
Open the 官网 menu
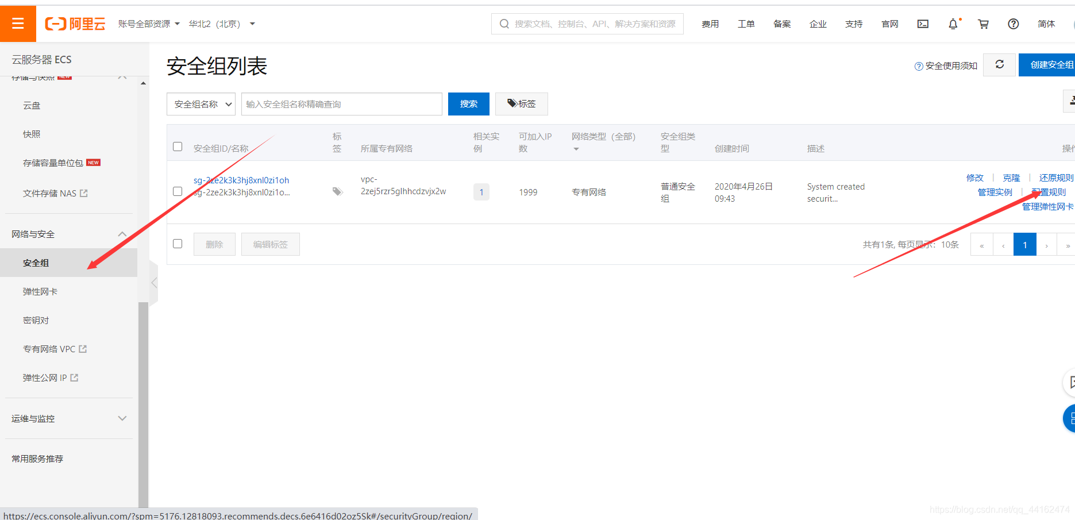(x=889, y=24)
